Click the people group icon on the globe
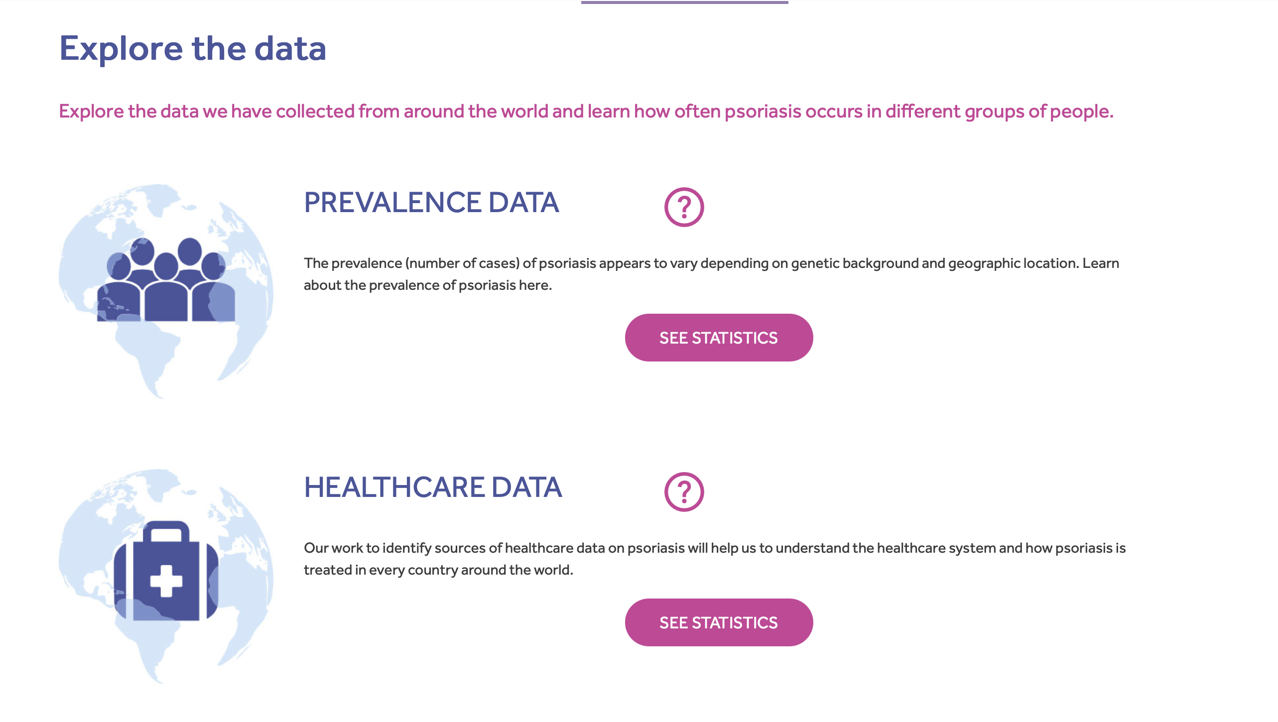The height and width of the screenshot is (722, 1278). pyautogui.click(x=166, y=281)
